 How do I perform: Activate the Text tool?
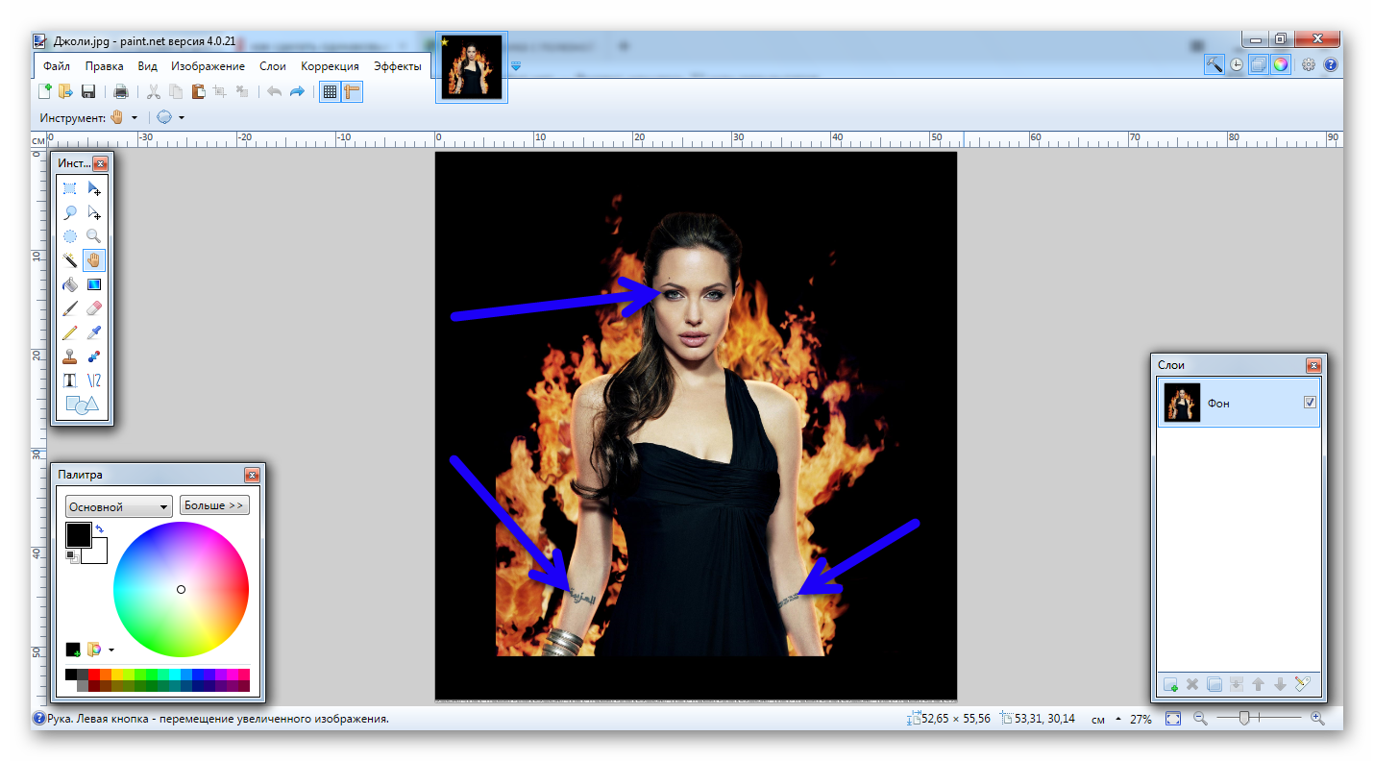tap(70, 380)
